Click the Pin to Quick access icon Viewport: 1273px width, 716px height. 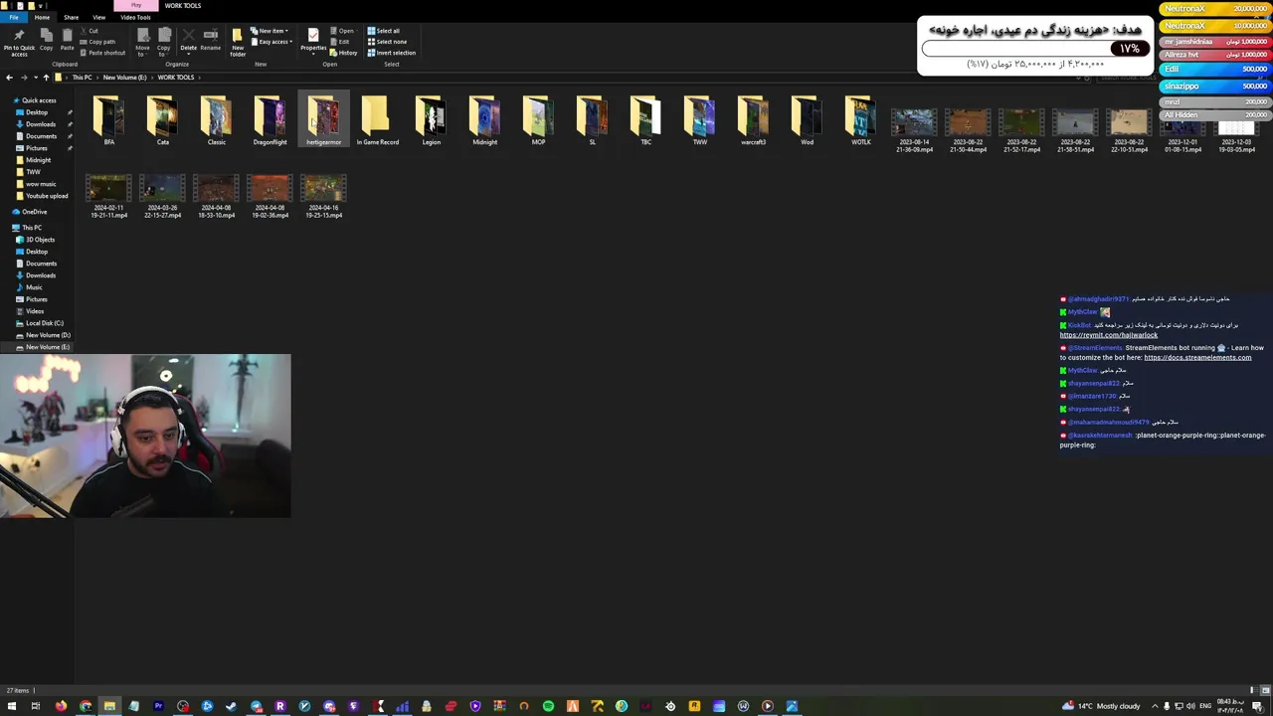tap(19, 42)
